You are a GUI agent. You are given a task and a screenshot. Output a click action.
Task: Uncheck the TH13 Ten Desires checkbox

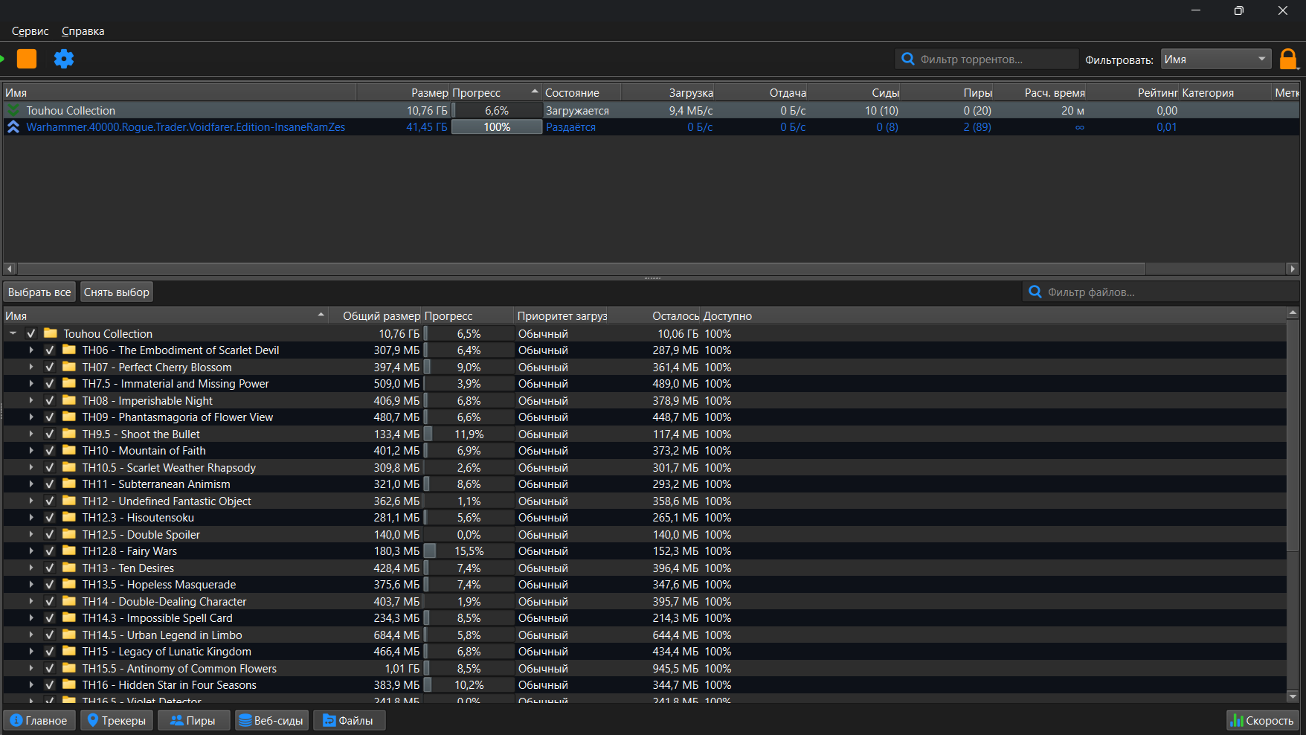(50, 568)
